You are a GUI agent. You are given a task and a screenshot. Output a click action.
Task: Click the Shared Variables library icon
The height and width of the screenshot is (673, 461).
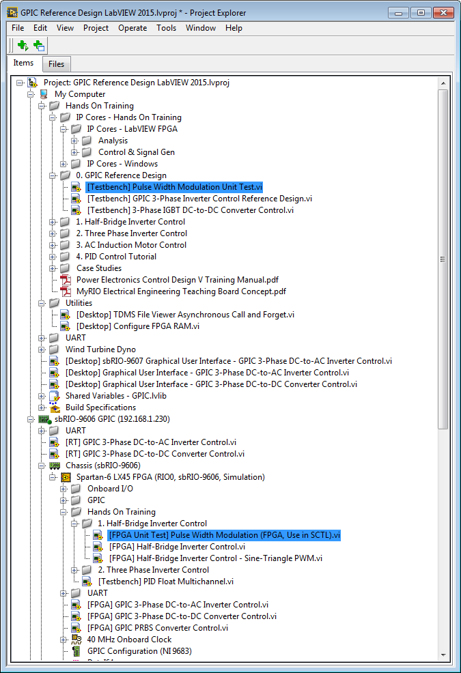[54, 396]
